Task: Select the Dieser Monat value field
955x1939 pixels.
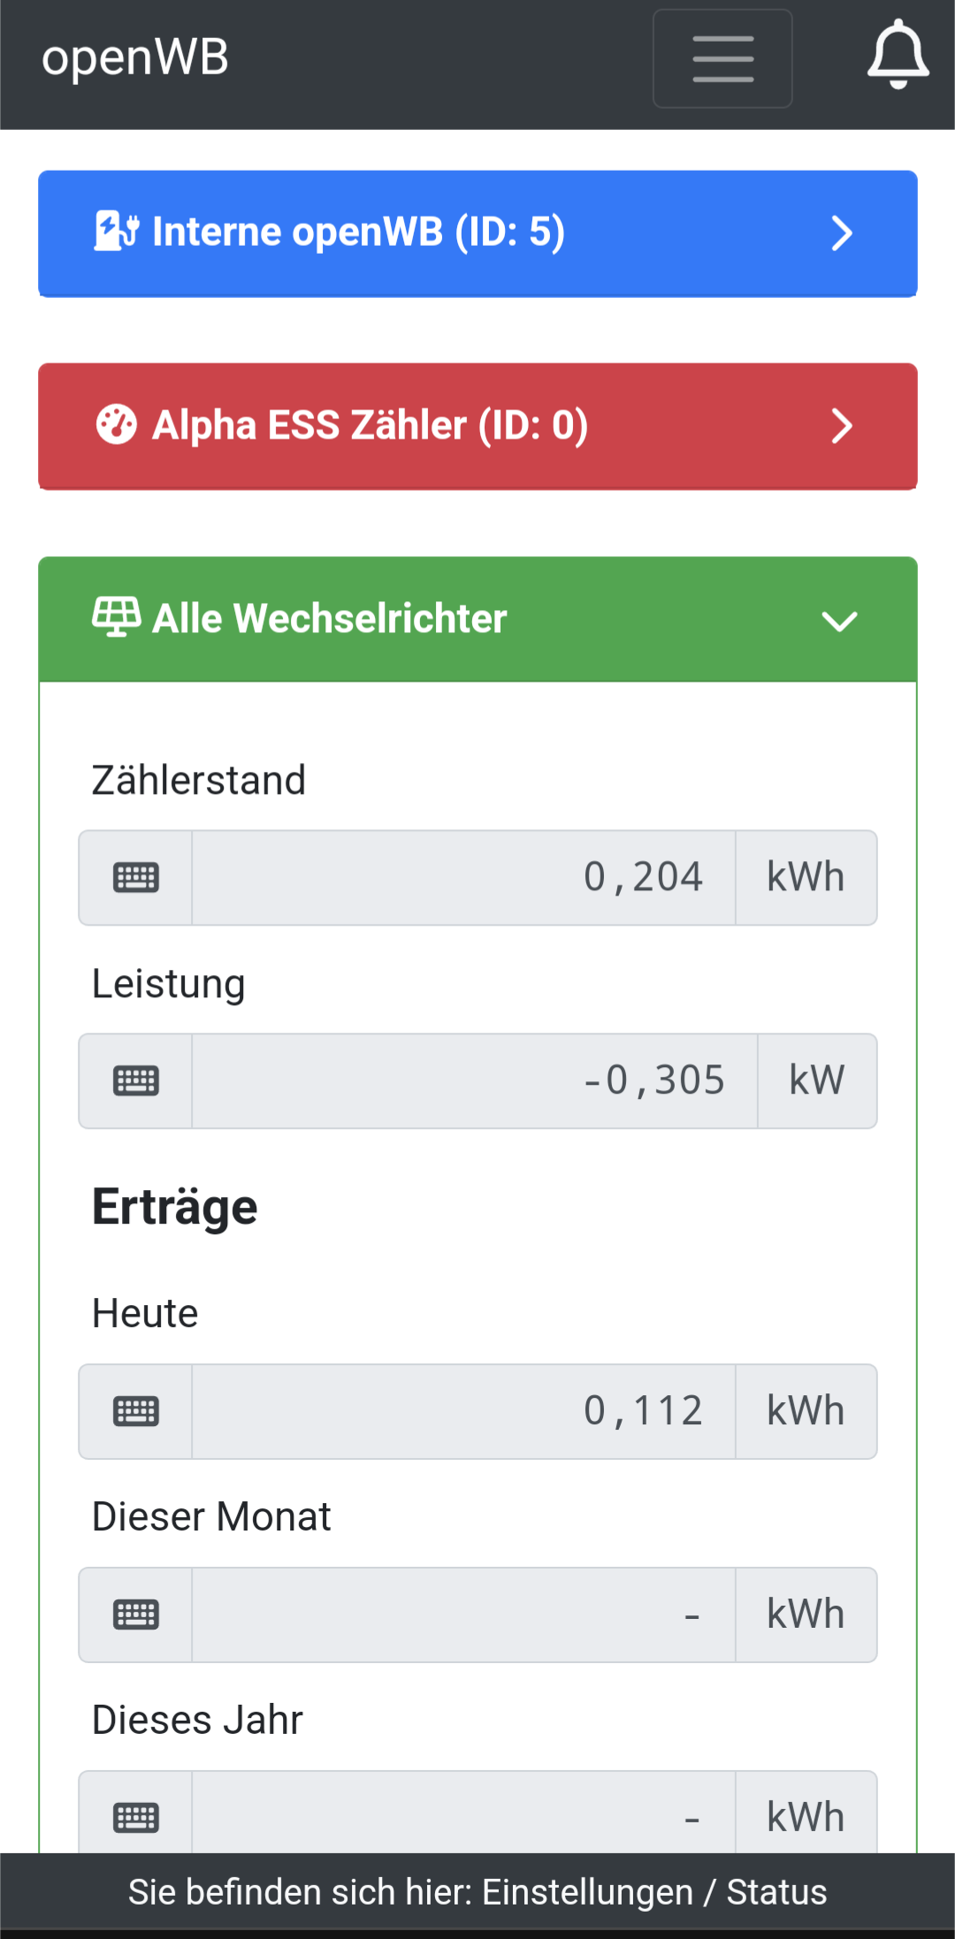Action: (x=463, y=1615)
